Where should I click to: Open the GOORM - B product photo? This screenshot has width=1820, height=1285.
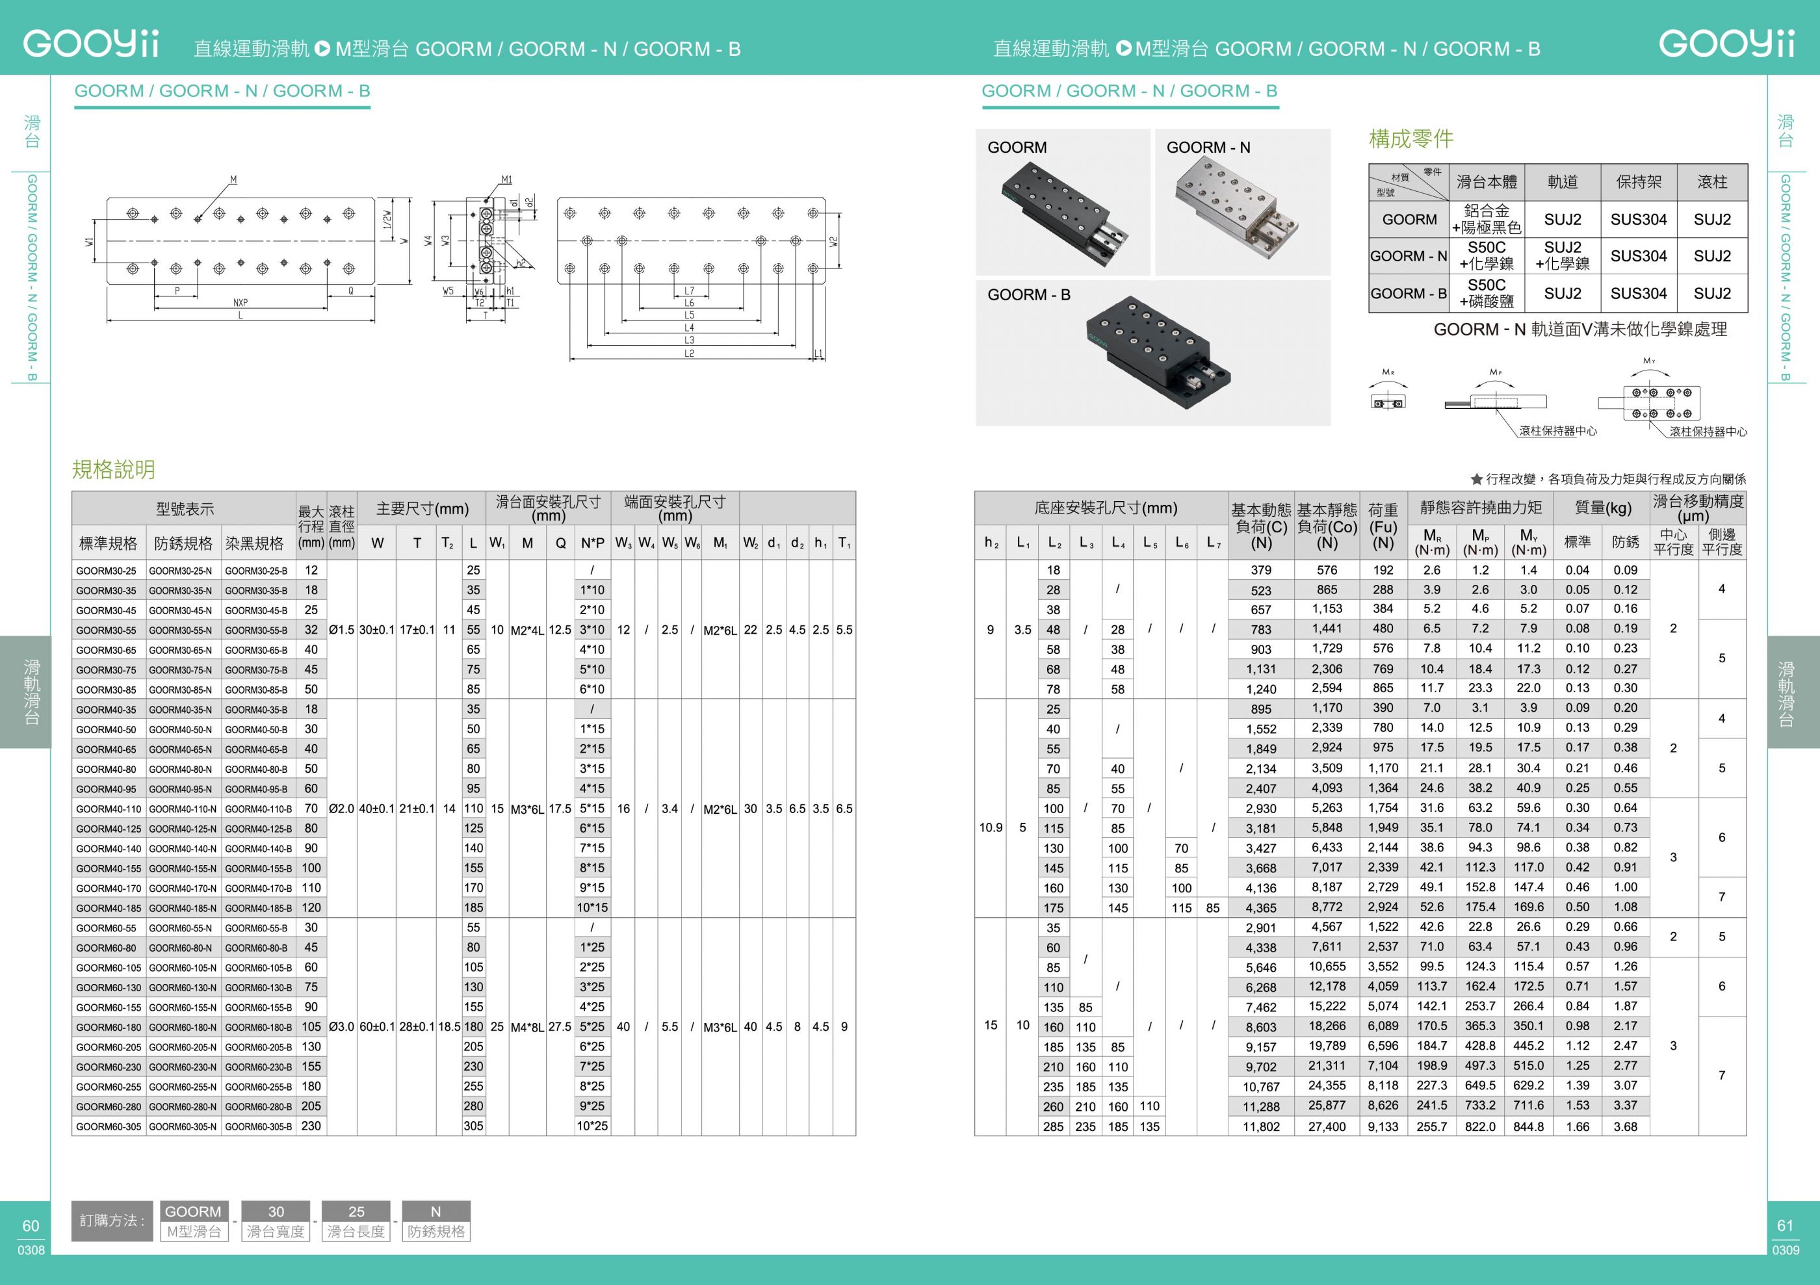tap(1153, 353)
